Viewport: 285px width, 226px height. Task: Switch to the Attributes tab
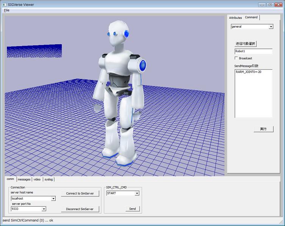235,18
